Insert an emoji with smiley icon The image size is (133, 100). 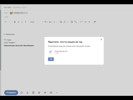point(61,22)
